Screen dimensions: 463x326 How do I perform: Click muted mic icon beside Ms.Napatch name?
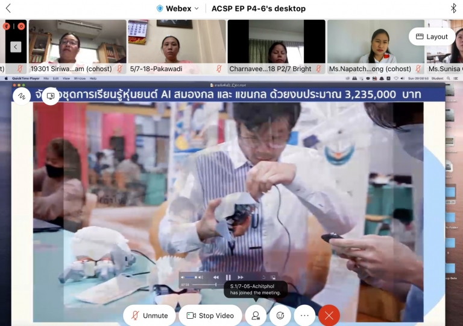[x=418, y=69]
